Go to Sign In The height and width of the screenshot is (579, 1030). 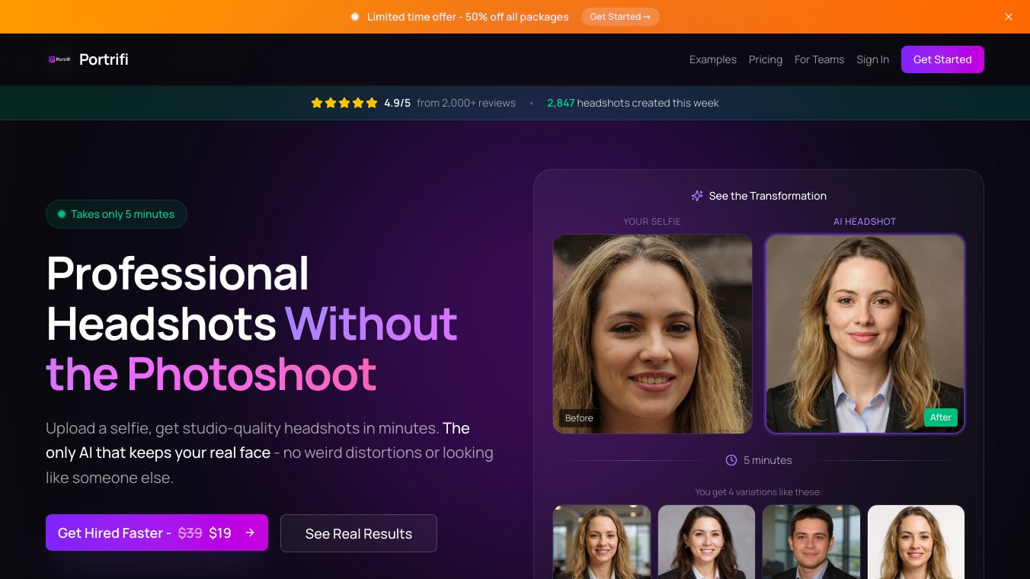coord(872,59)
